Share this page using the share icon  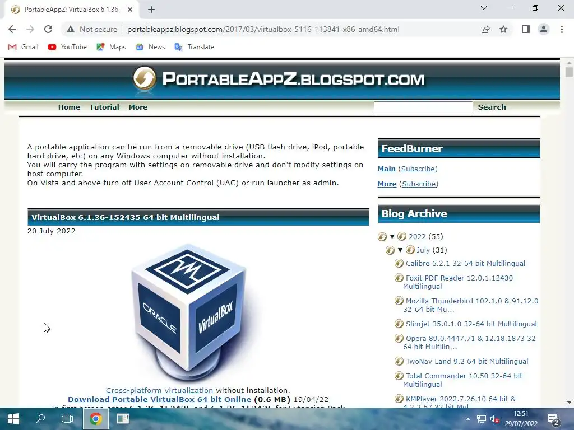[x=485, y=29]
